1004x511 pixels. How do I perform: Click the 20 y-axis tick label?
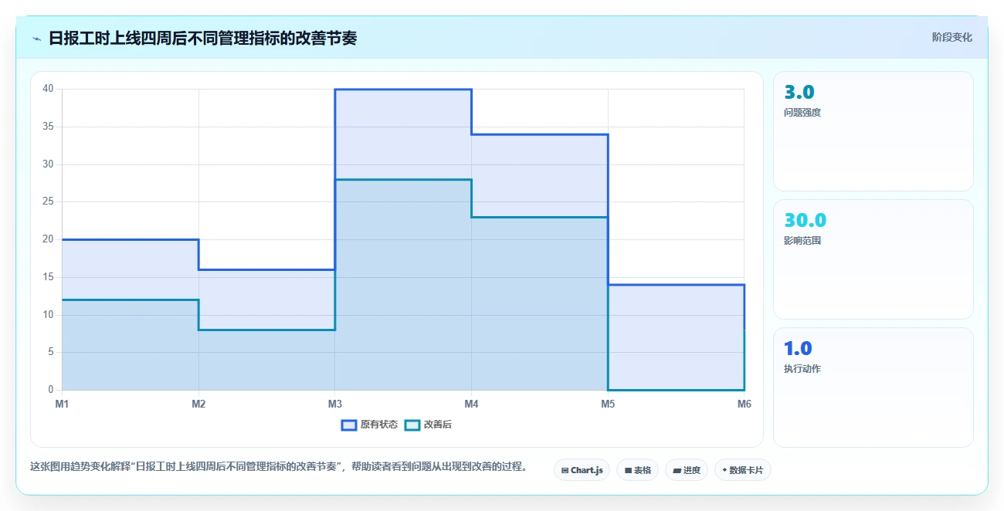pos(48,239)
